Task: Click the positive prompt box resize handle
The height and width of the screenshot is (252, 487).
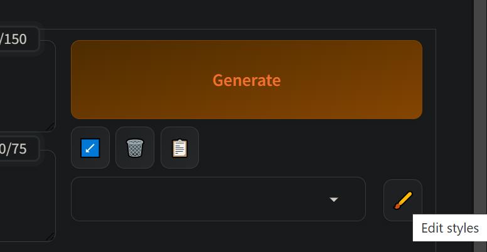Action: coord(51,127)
